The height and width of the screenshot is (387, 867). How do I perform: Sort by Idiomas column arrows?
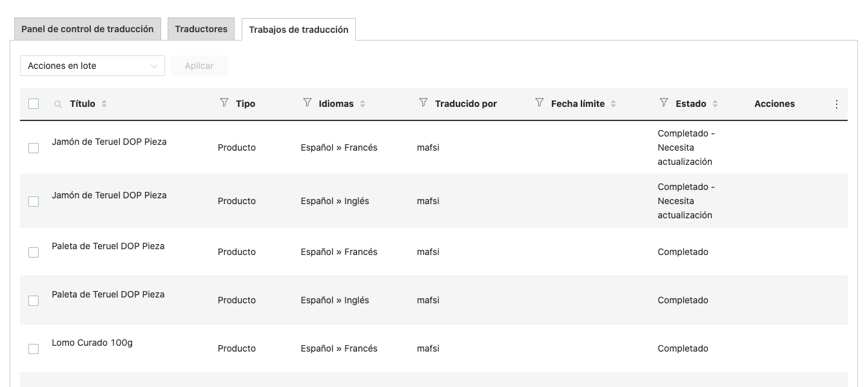point(363,104)
